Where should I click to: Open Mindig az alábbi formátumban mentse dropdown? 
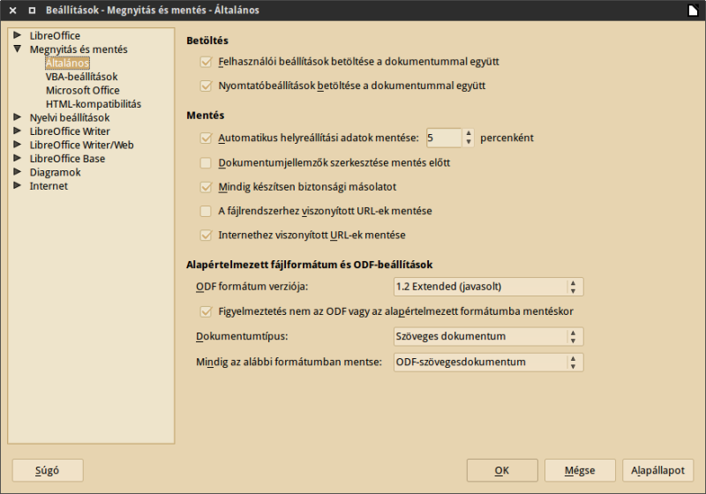573,363
